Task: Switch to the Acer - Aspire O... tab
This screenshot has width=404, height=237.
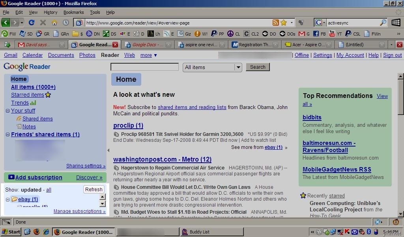Action: [x=308, y=45]
